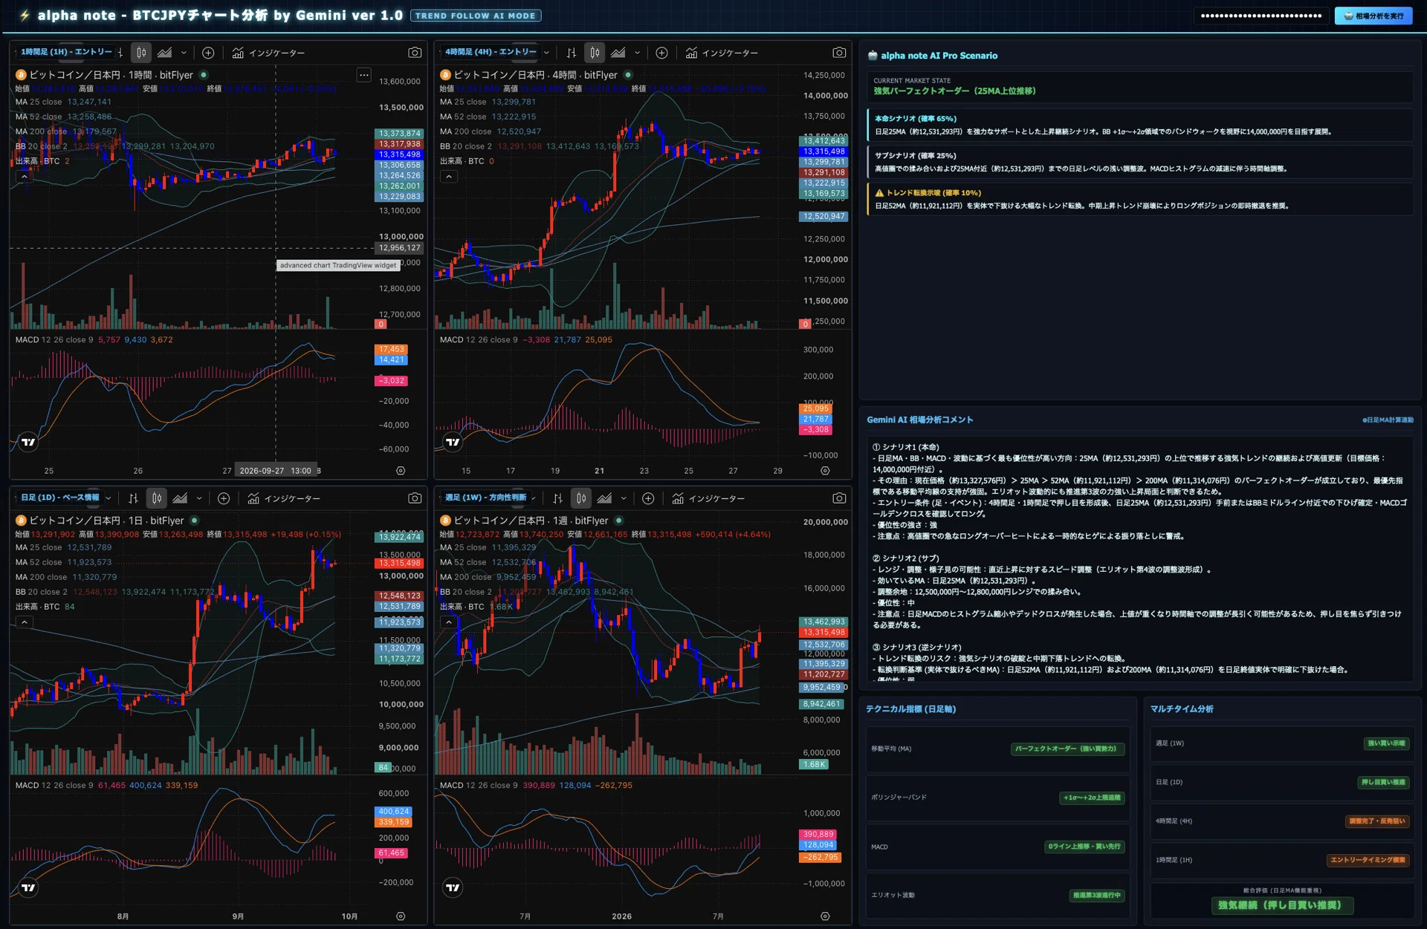This screenshot has width=1427, height=929.
Task: Click the エントリータイミング模索 badge for 1時間足
Action: (x=1368, y=860)
